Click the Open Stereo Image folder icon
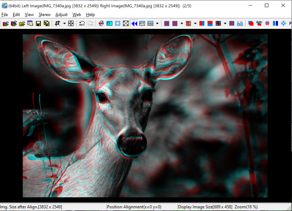 [5, 23]
